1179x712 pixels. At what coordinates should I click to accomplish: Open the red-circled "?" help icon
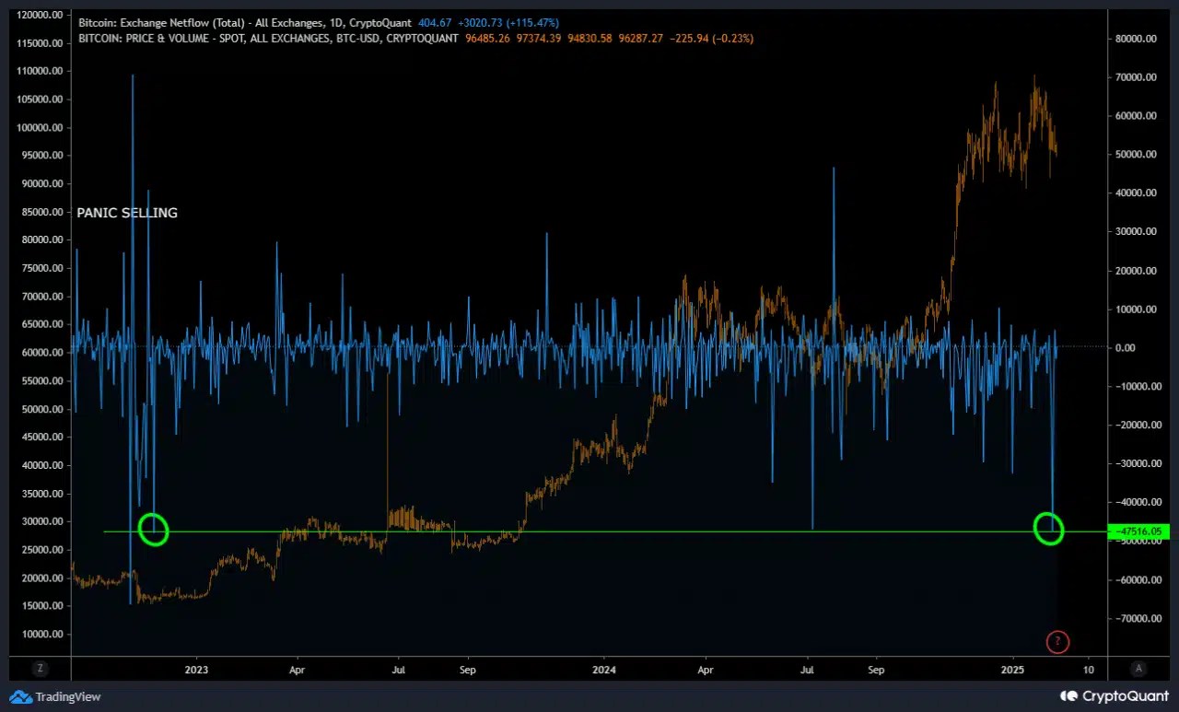point(1057,642)
